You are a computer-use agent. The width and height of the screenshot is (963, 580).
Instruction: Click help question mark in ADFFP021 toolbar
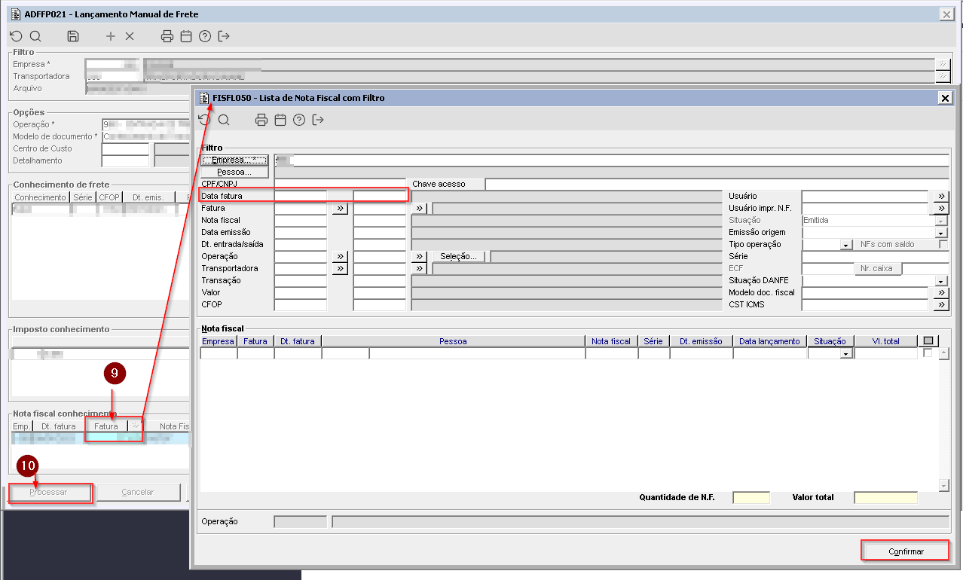[205, 36]
